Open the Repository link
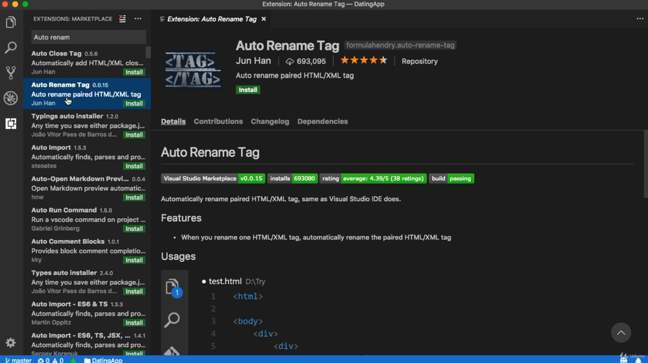This screenshot has height=363, width=648. point(419,61)
